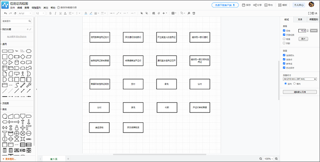The image size is (320, 162).
Task: Open the connection arrow style dropdown
Action: point(112,13)
